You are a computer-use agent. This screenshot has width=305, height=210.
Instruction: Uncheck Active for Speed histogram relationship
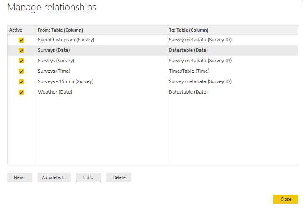tap(21, 40)
